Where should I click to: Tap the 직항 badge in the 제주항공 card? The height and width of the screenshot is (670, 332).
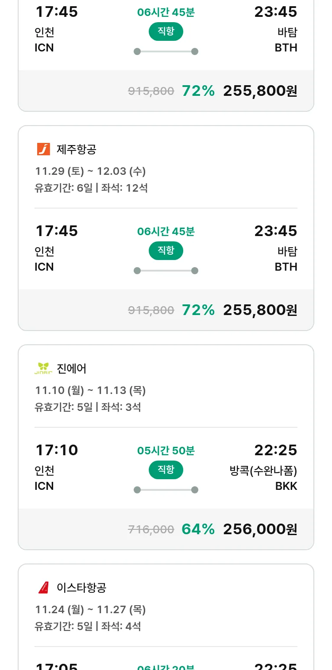coord(166,251)
